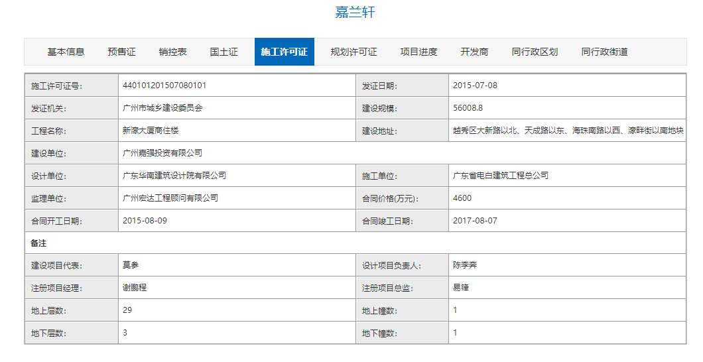This screenshot has height=362, width=703.
Task: Select the 地下层数 label
Action: pyautogui.click(x=48, y=333)
